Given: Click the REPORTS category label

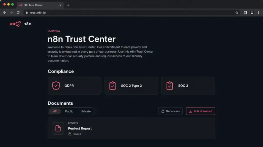Looking at the screenshot, I should tap(73, 123).
